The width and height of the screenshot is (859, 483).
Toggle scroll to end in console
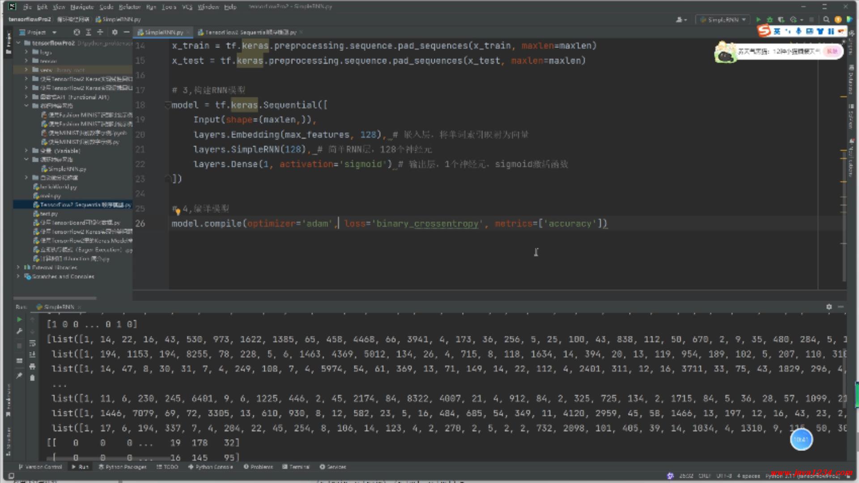pos(32,355)
